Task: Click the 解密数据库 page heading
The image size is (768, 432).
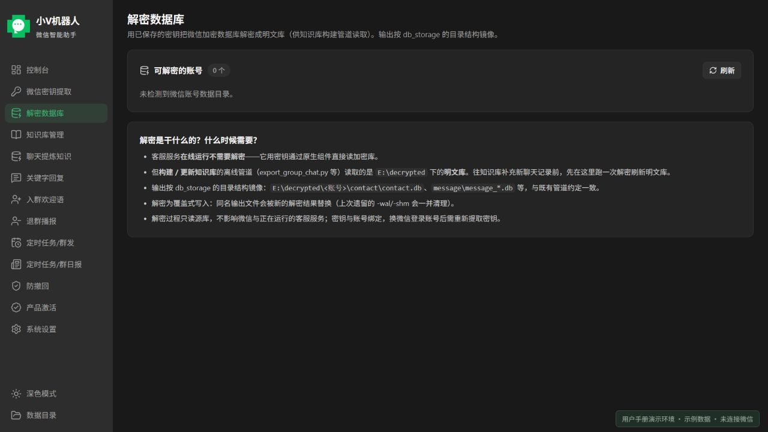Action: [155, 20]
